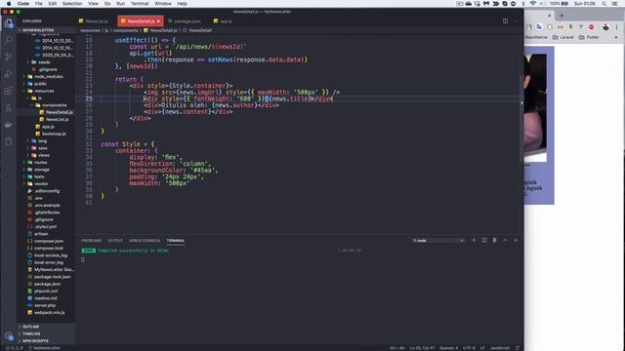The width and height of the screenshot is (625, 351).
Task: Open the editor more actions menu
Action: pyautogui.click(x=516, y=20)
